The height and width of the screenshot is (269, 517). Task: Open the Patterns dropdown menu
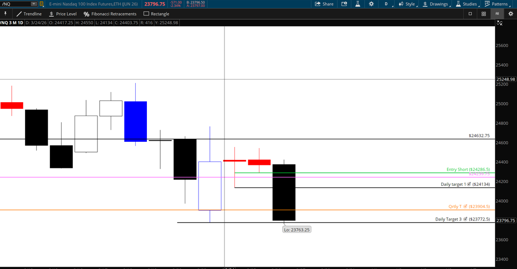pos(498,4)
